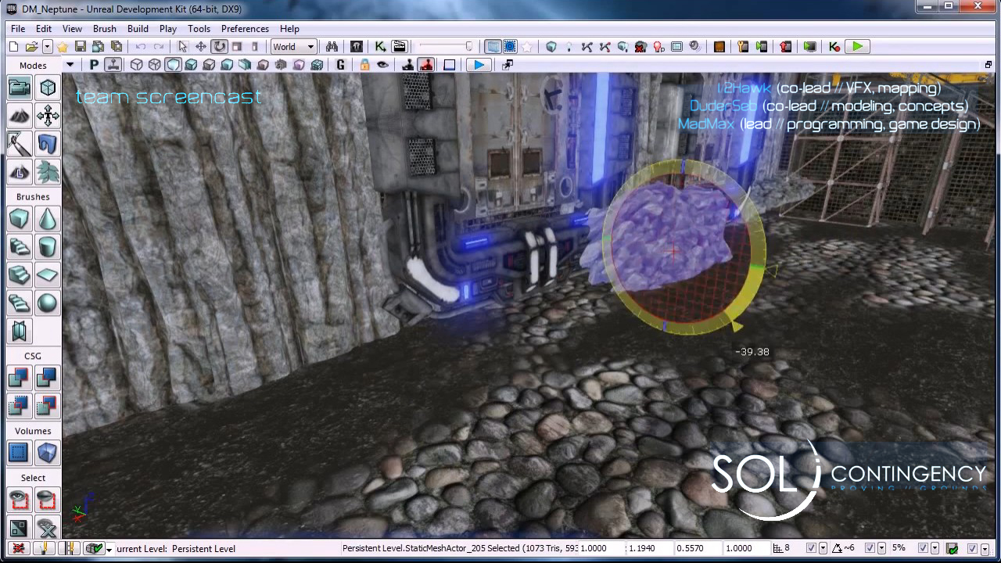Toggle the viewport lock padlock icon
This screenshot has height=563, width=1001.
pyautogui.click(x=364, y=65)
